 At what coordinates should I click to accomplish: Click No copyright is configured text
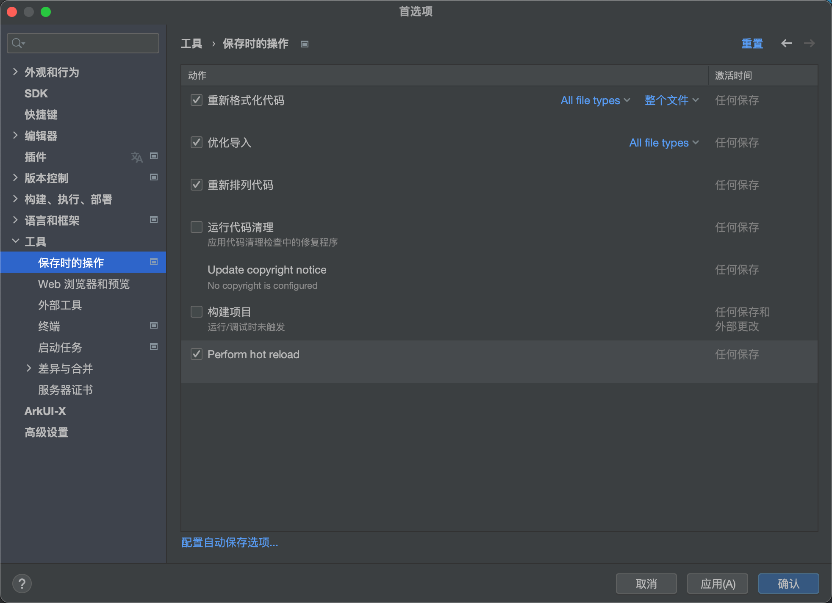click(x=262, y=285)
